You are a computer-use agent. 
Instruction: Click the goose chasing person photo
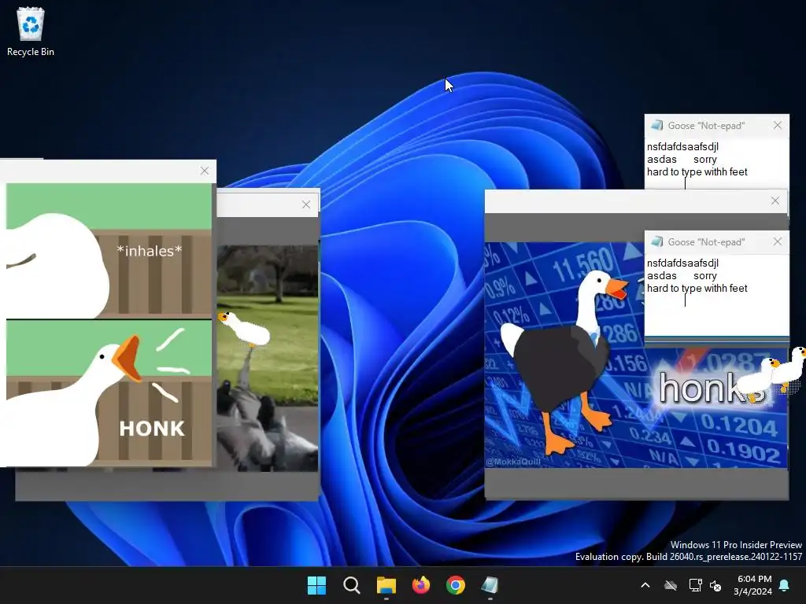268,358
